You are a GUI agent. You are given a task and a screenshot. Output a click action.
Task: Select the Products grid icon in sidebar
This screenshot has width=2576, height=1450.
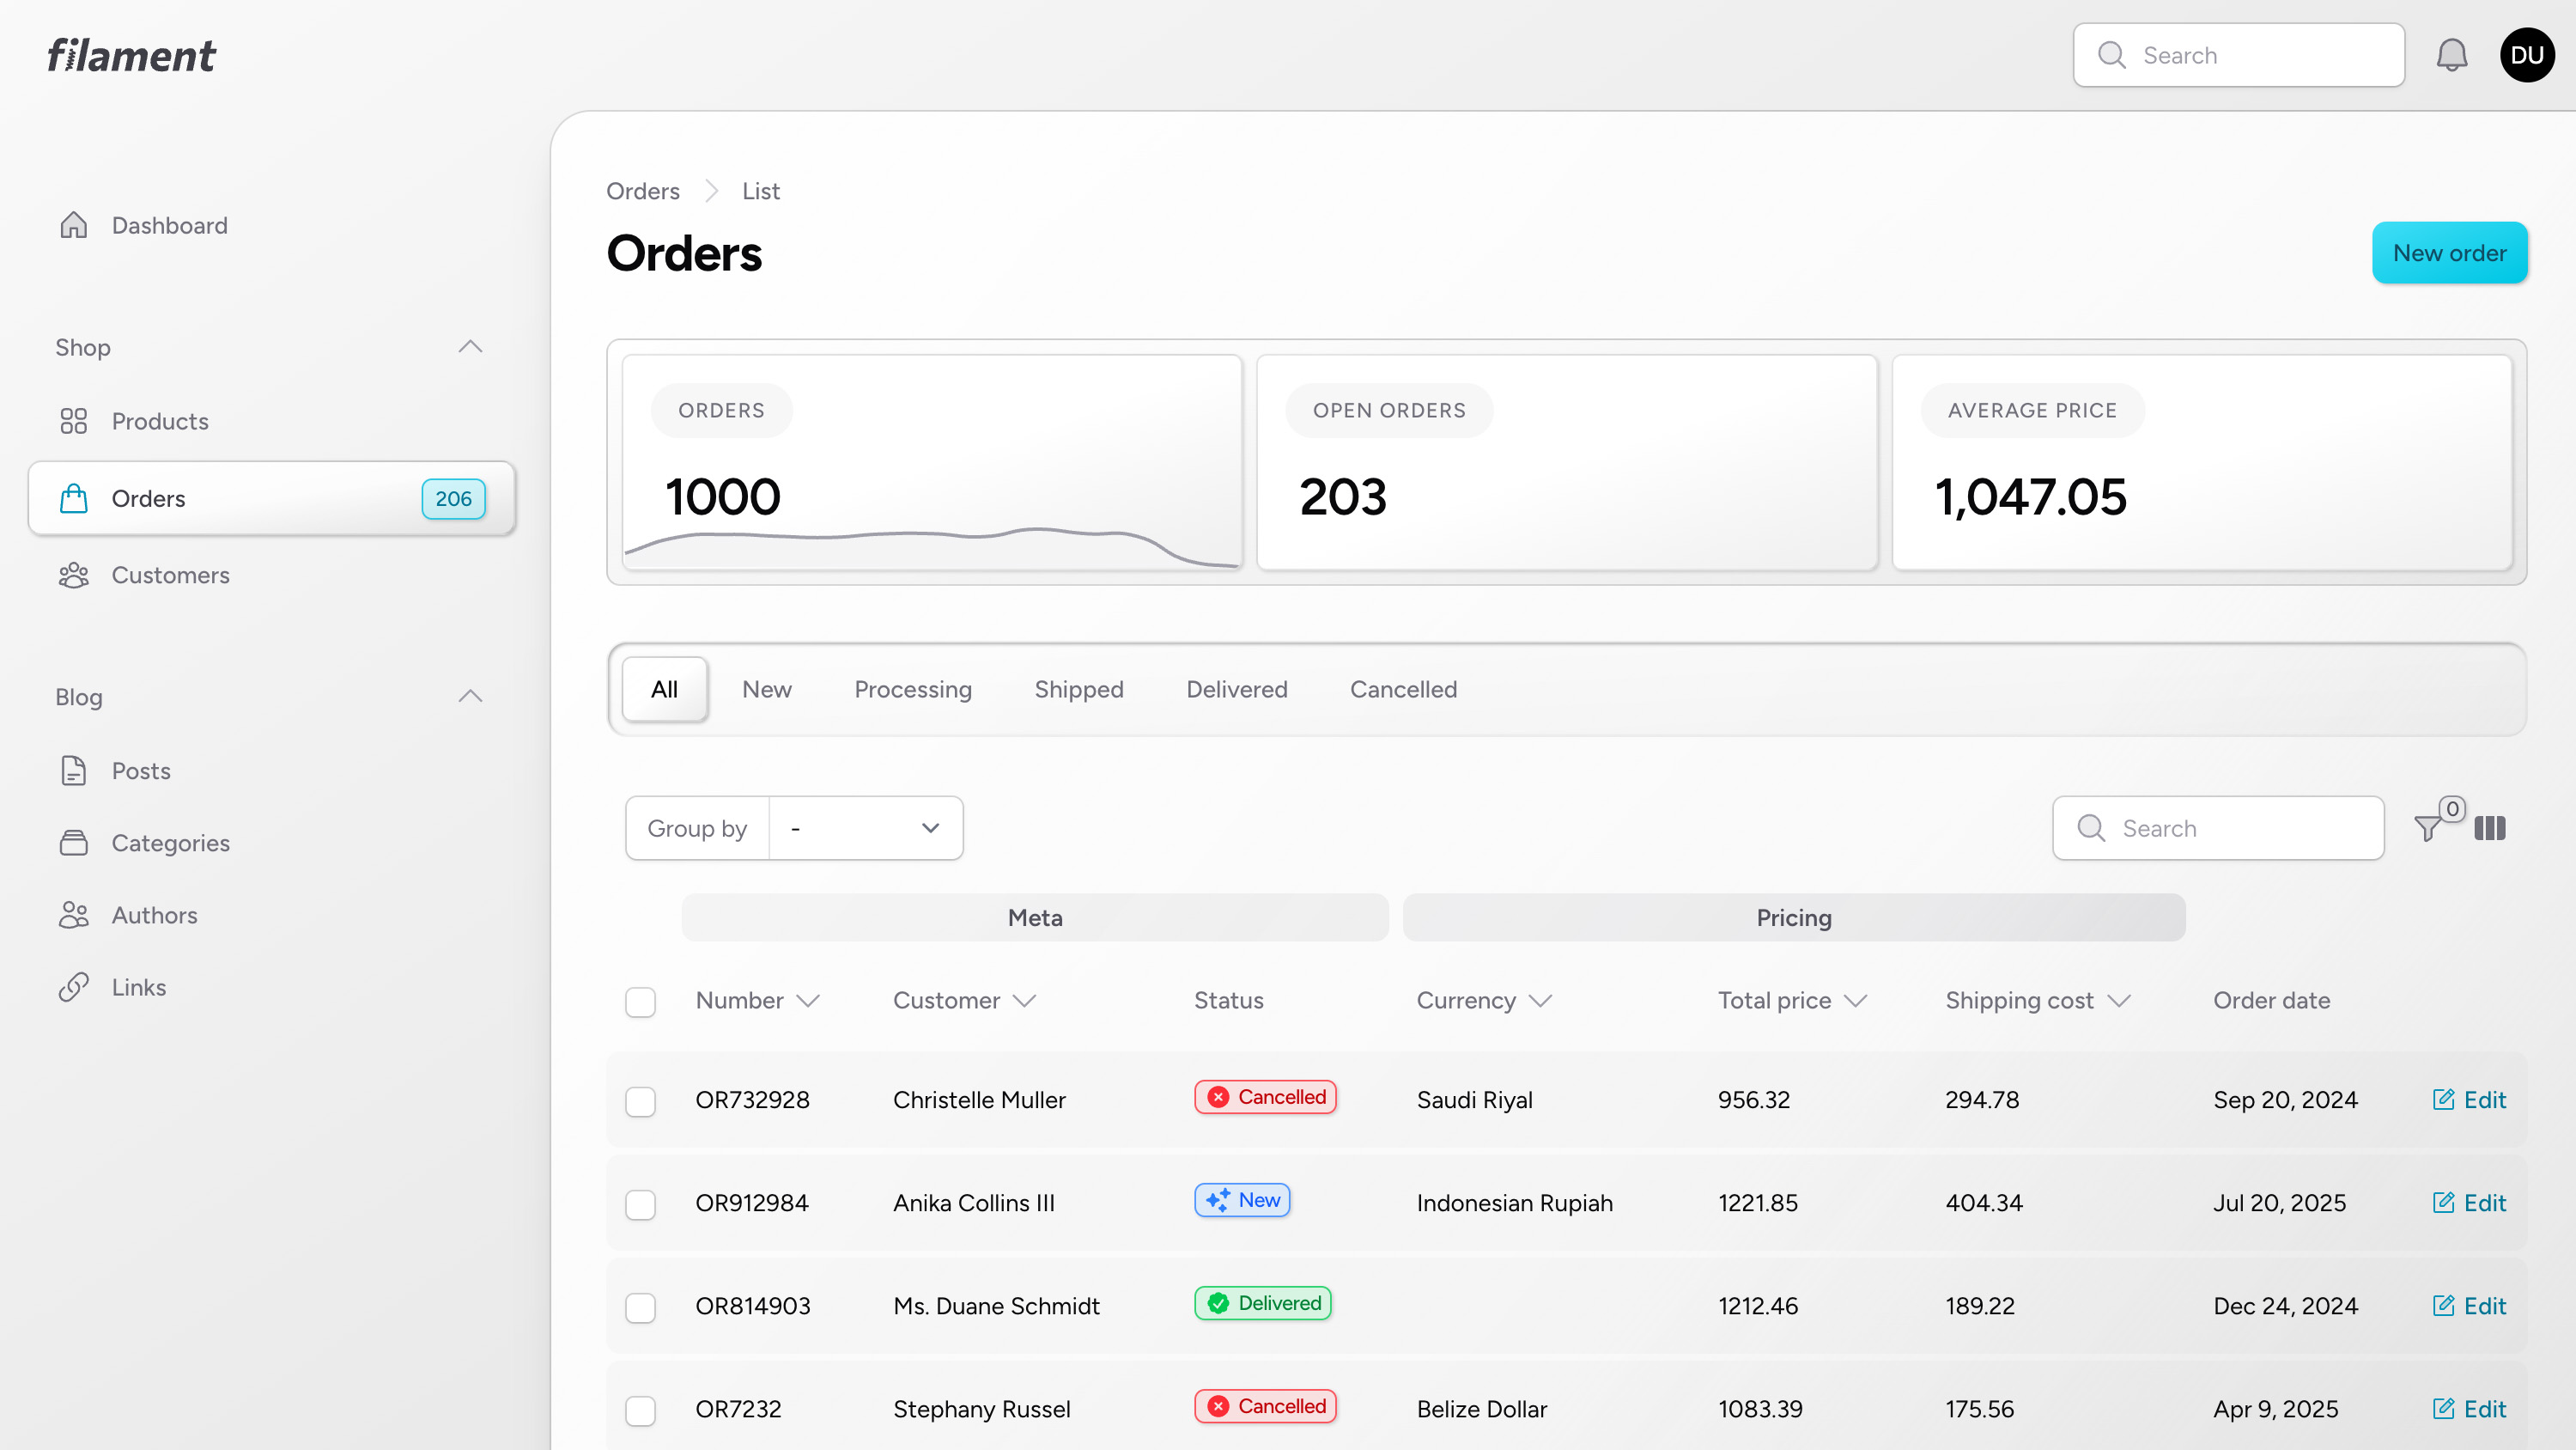74,421
